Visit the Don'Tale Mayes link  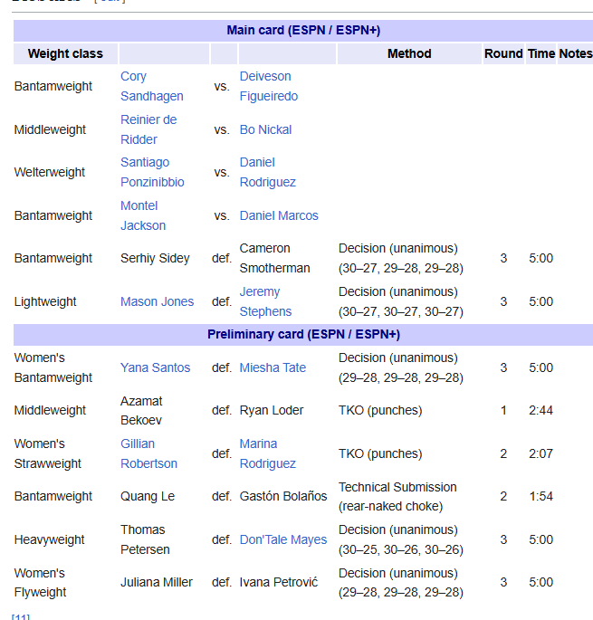(282, 539)
